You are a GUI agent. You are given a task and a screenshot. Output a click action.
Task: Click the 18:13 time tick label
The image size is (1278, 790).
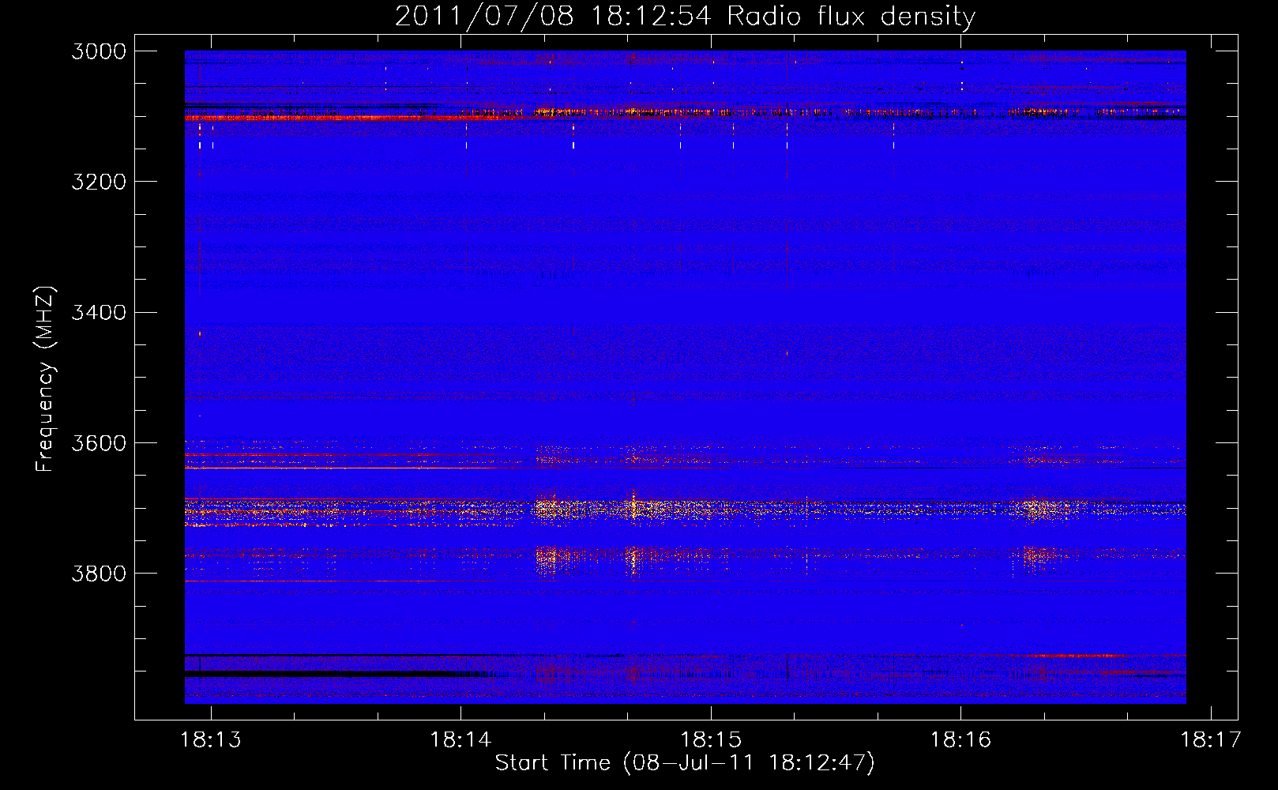(x=211, y=740)
